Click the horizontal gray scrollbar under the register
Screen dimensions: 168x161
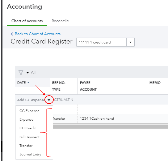click(x=110, y=127)
